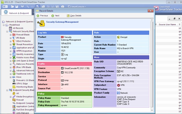
Task: Select Advanced Networking icon
Action: click(14, 70)
